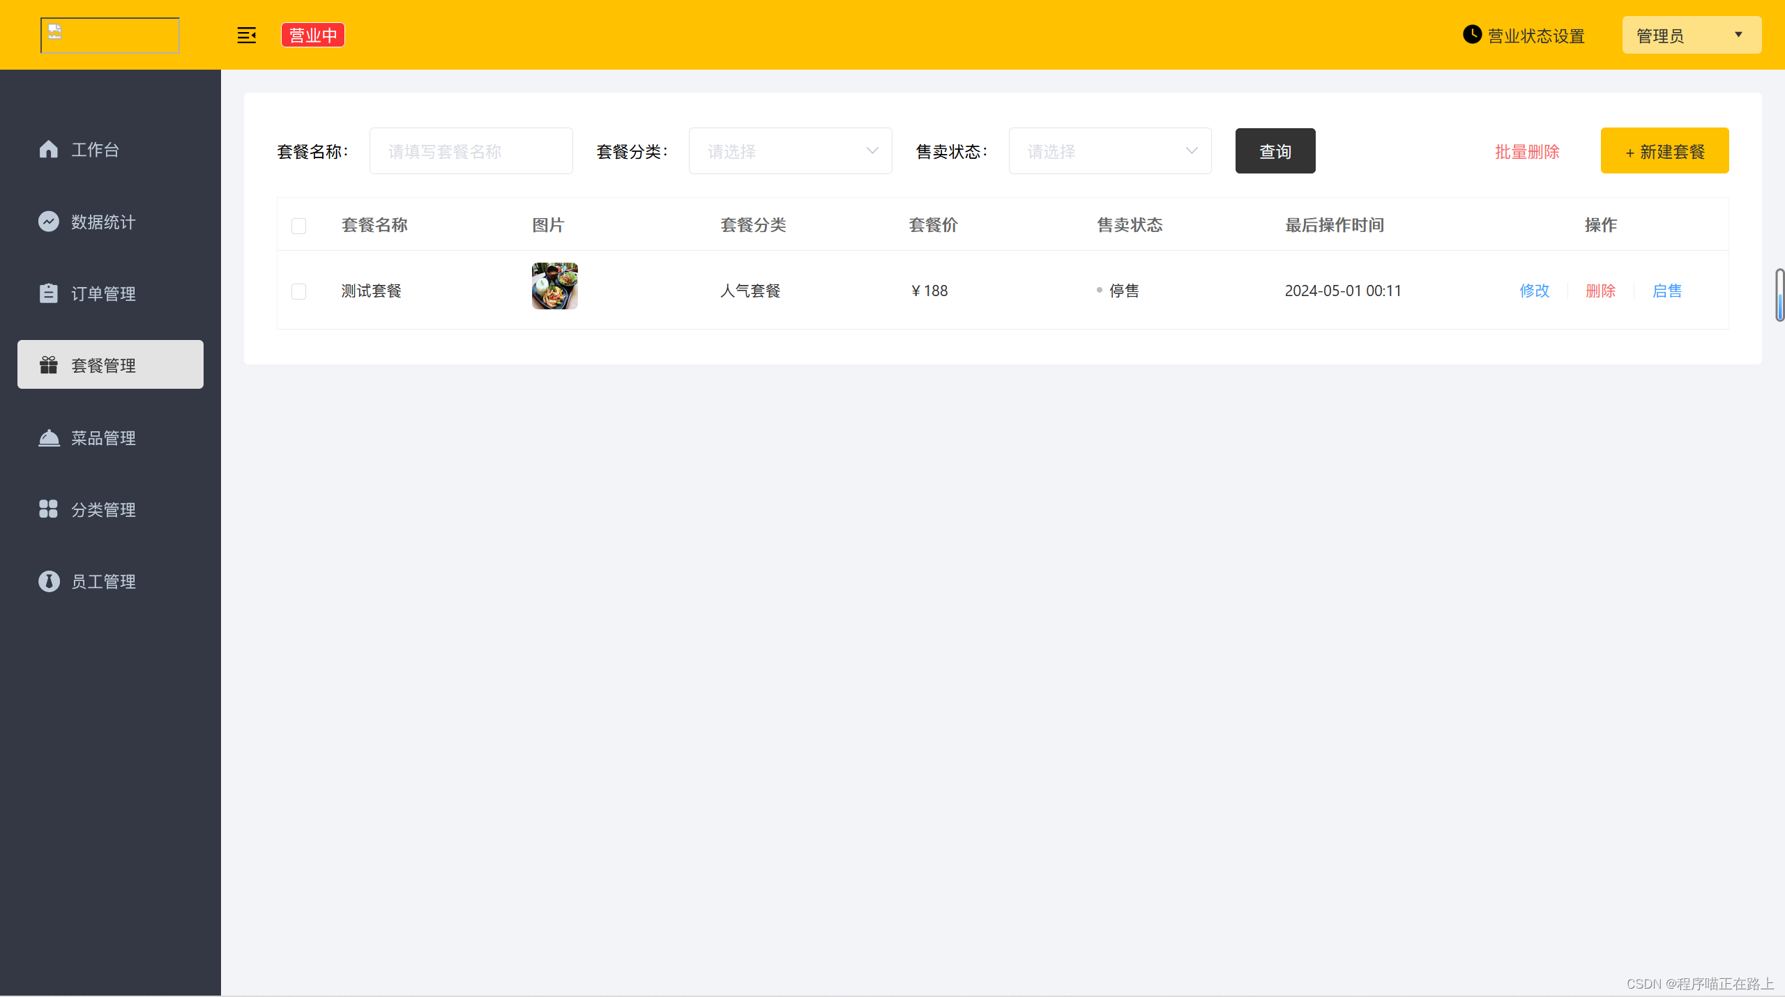The height and width of the screenshot is (997, 1785).
Task: Collapse sidebar via hamburger icon
Action: pos(246,35)
